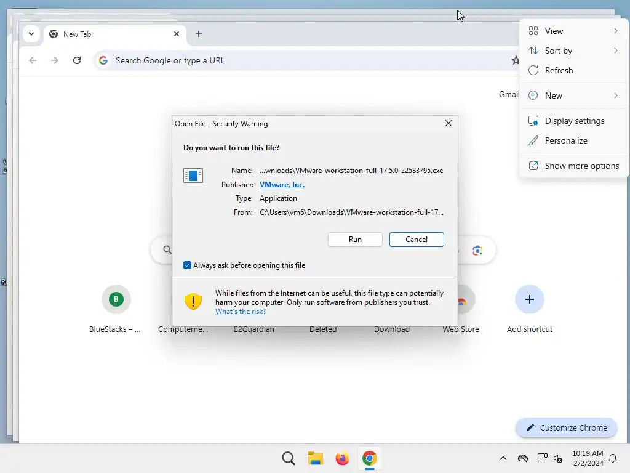Click the yellow warning shield icon

tap(193, 301)
